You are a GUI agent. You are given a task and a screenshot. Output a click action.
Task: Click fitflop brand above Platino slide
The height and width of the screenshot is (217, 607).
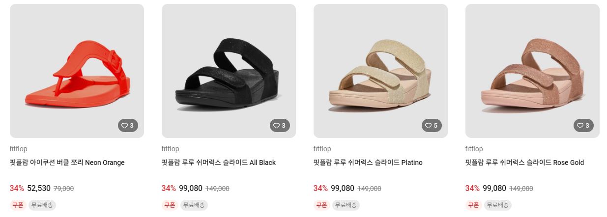coord(322,149)
